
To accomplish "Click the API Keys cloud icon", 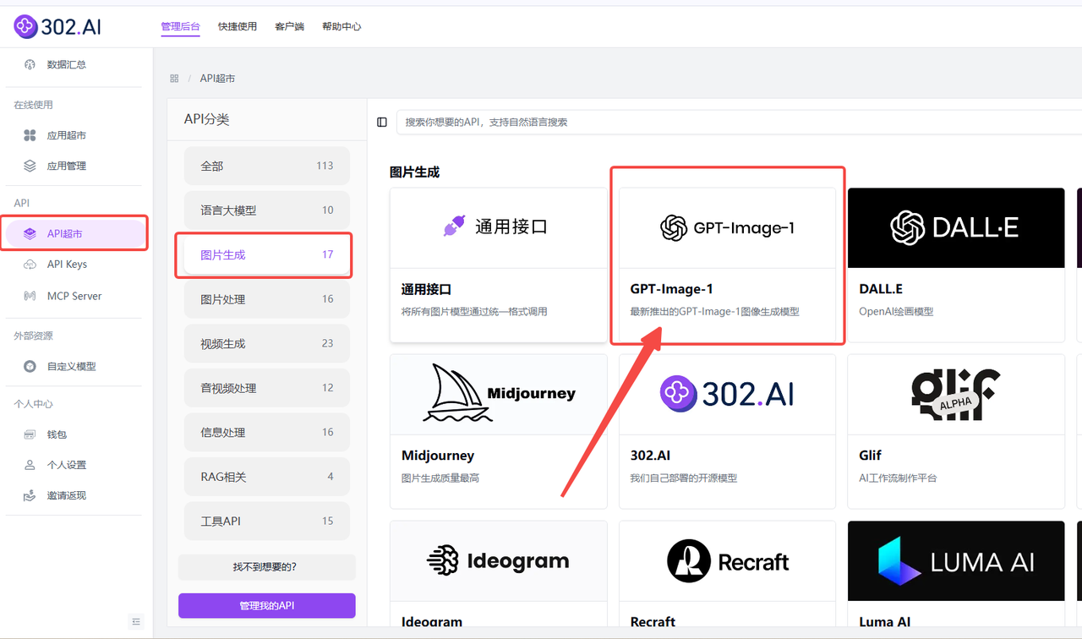I will point(30,264).
